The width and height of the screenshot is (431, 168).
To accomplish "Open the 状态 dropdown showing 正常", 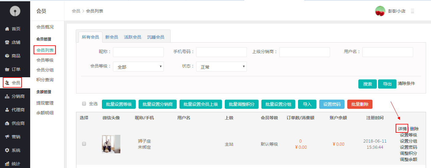I will 221,67.
